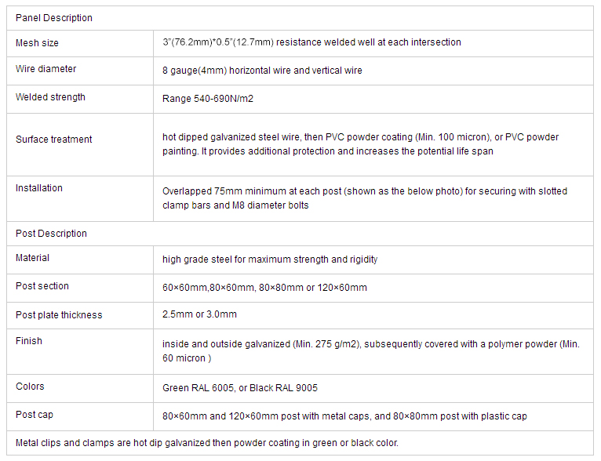
Task: Select the Post cap label
Action: click(35, 415)
